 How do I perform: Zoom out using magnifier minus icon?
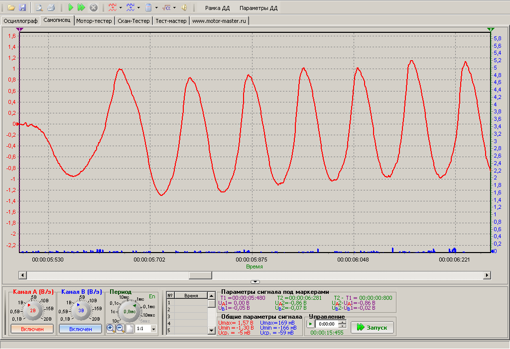click(120, 329)
